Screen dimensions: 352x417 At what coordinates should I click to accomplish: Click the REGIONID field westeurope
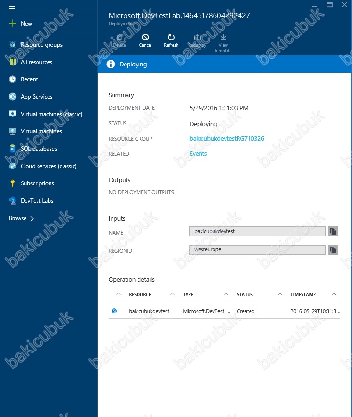pos(257,250)
